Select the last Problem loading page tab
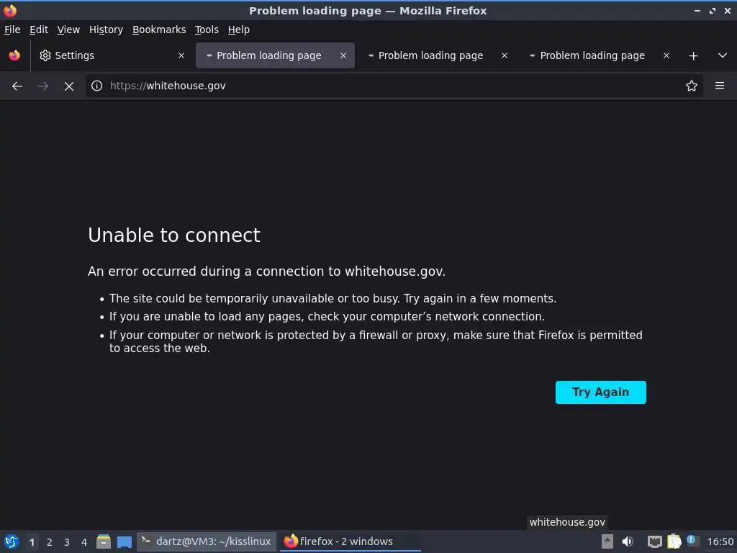 tap(598, 55)
